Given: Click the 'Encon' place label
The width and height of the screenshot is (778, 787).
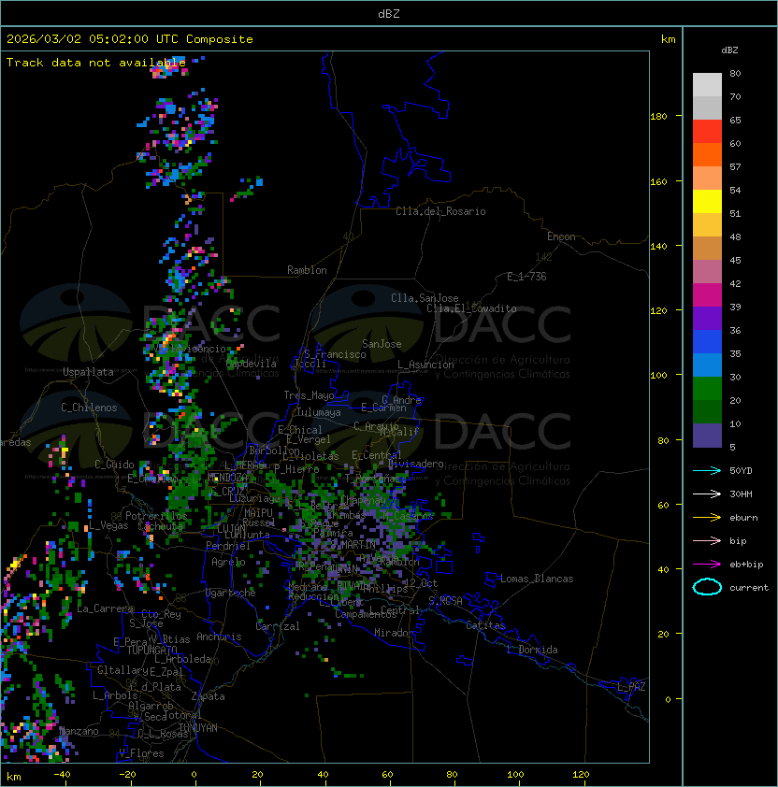Looking at the screenshot, I should tap(561, 236).
